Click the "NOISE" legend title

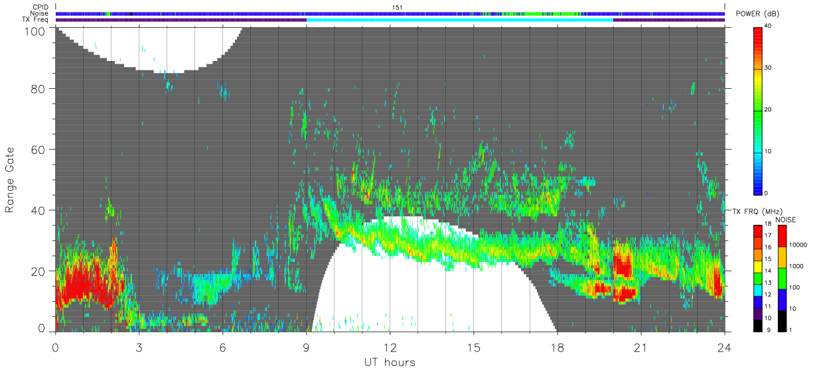tap(786, 219)
